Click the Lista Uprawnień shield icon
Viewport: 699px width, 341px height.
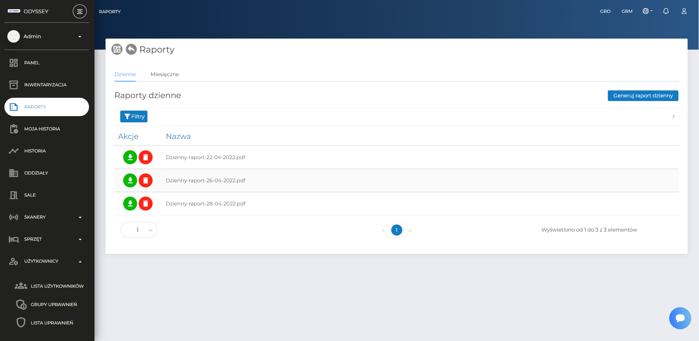point(21,323)
